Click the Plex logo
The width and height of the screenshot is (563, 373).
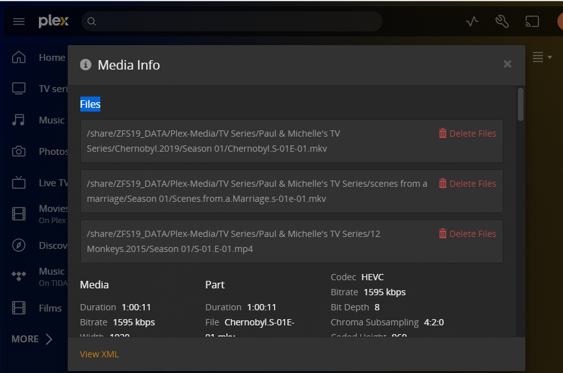53,21
